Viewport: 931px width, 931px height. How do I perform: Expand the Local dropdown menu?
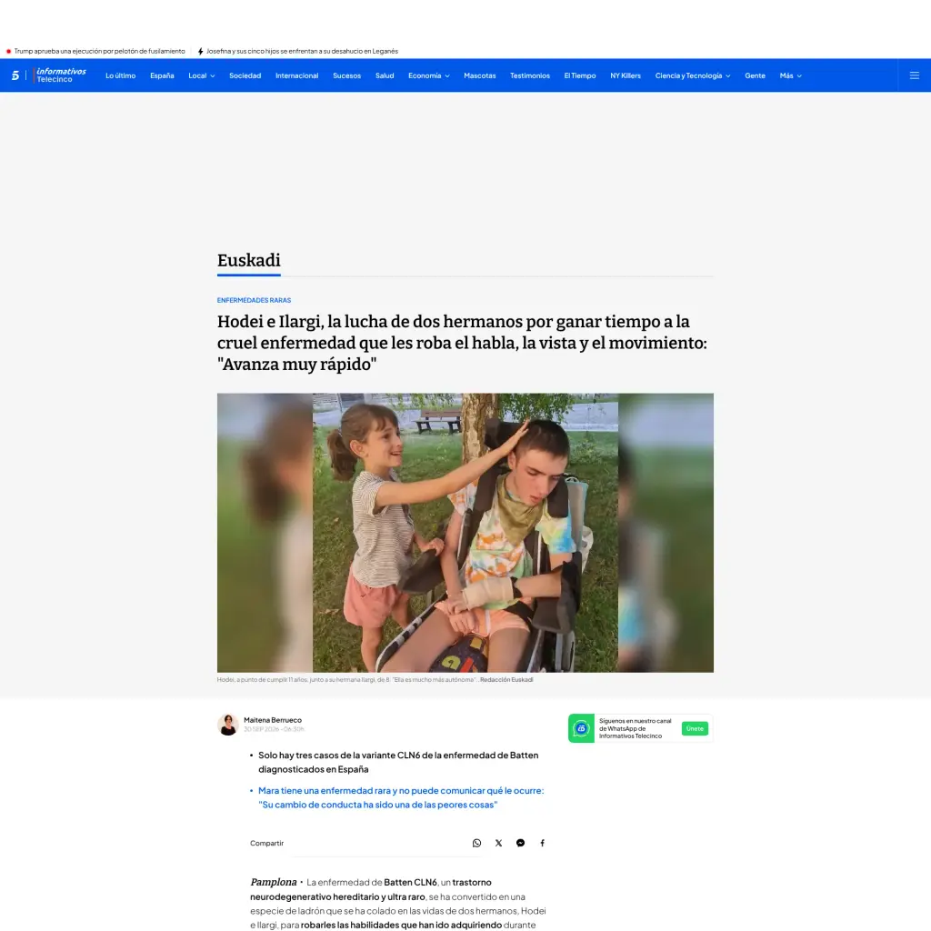point(201,75)
